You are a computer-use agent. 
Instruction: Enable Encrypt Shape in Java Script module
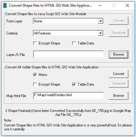pos(35,44)
